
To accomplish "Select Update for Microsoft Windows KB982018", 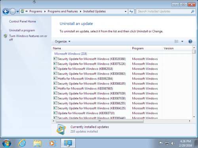I will [x=86, y=69].
